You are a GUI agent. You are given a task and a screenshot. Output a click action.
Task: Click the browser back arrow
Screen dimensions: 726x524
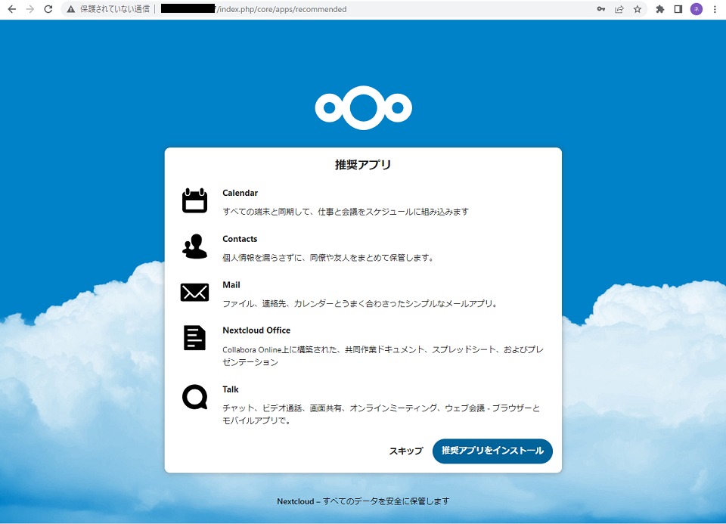(x=12, y=9)
